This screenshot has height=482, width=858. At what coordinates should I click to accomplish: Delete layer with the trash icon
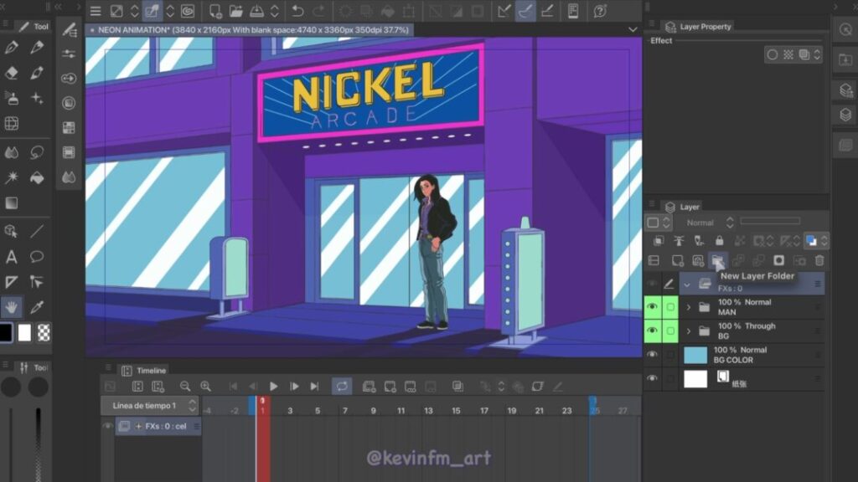coord(819,260)
